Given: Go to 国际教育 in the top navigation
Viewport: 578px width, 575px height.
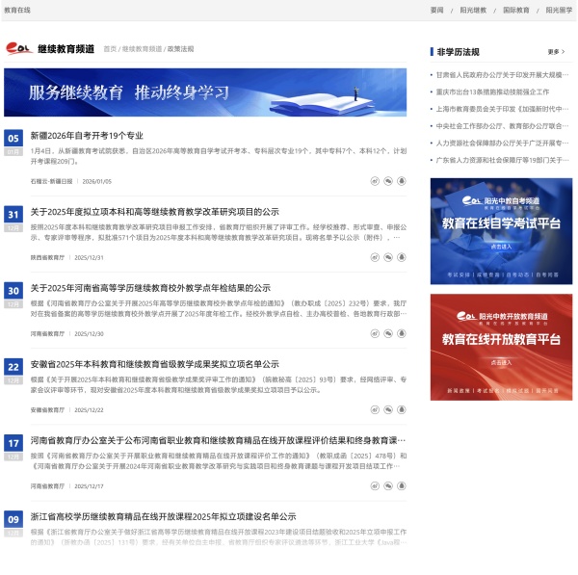Looking at the screenshot, I should pyautogui.click(x=515, y=10).
